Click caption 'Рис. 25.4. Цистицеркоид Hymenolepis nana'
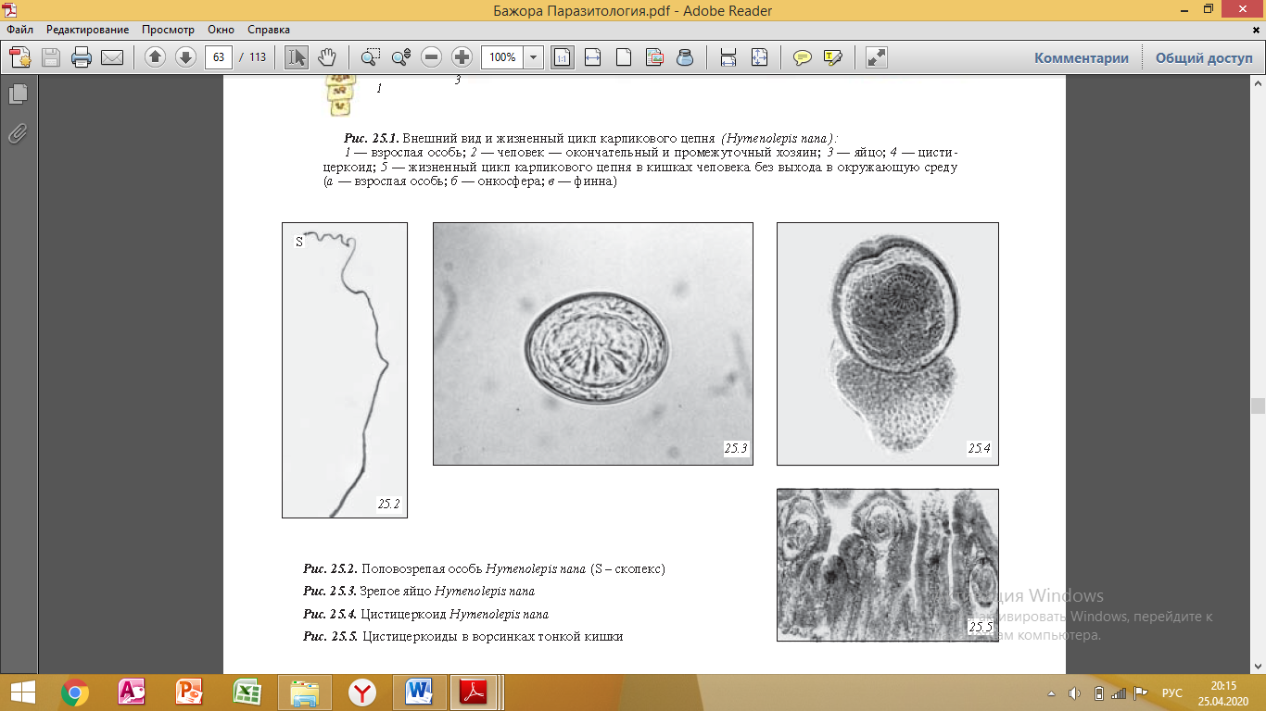 click(425, 614)
